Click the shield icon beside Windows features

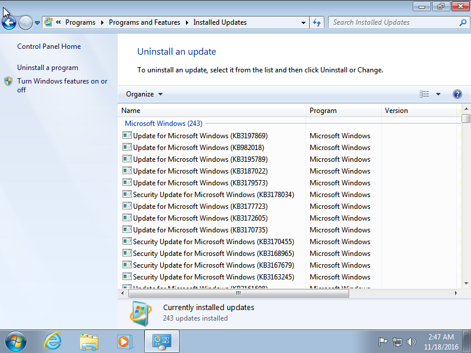8,81
